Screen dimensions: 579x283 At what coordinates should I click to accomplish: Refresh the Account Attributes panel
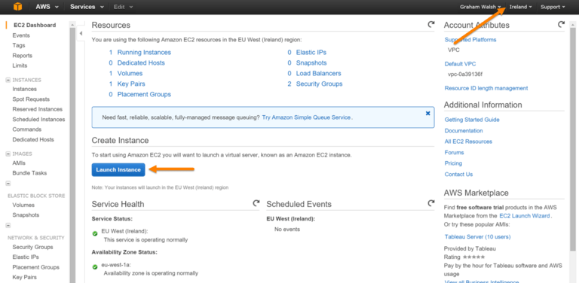tap(561, 24)
